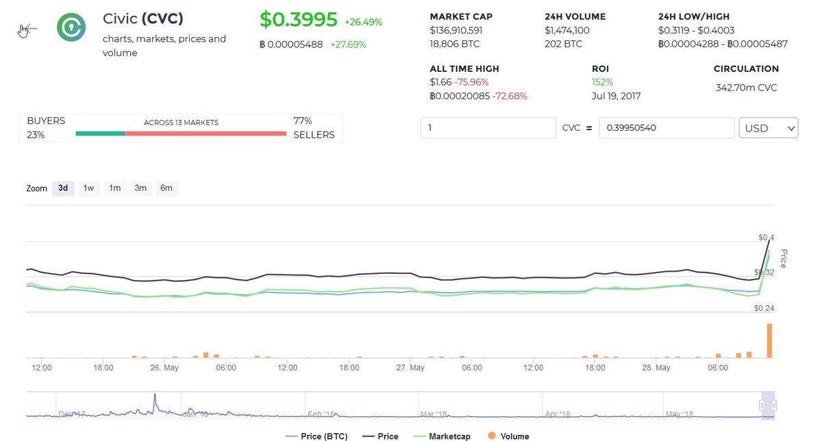The image size is (822, 441).
Task: Click the "28. May" axis label
Action: [656, 368]
